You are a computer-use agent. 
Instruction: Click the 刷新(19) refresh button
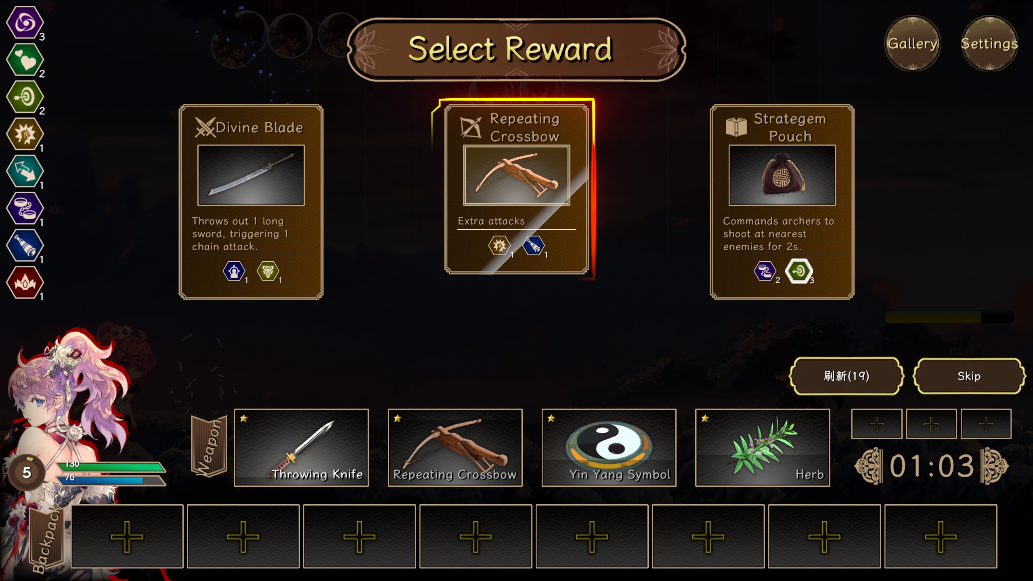[846, 376]
